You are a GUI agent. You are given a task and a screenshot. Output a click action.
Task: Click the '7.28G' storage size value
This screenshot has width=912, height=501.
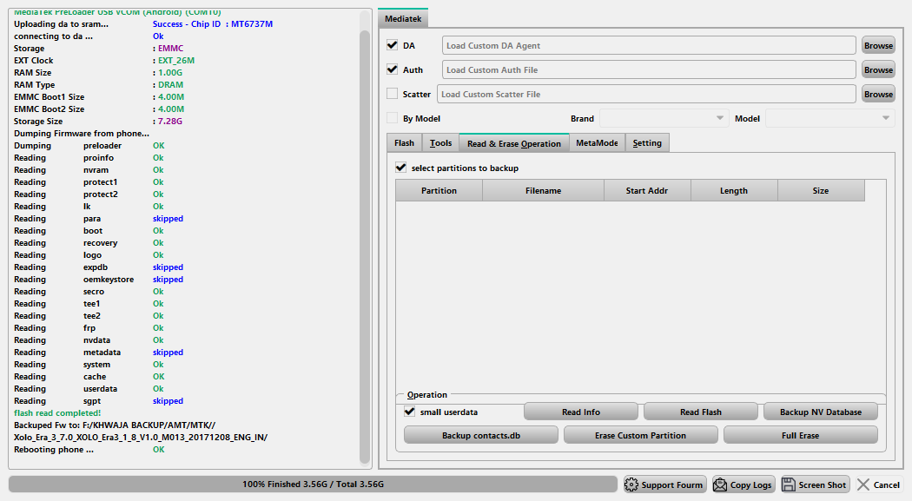tap(170, 121)
